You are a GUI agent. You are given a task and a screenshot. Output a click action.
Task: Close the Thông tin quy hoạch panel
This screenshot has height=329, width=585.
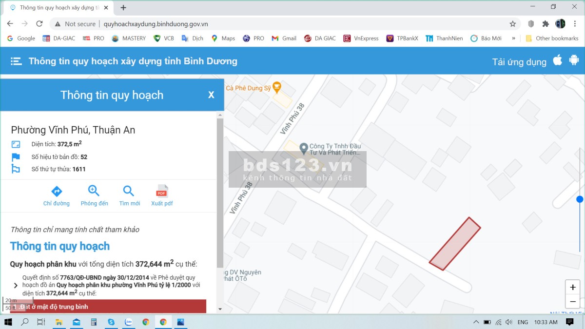[x=211, y=95]
